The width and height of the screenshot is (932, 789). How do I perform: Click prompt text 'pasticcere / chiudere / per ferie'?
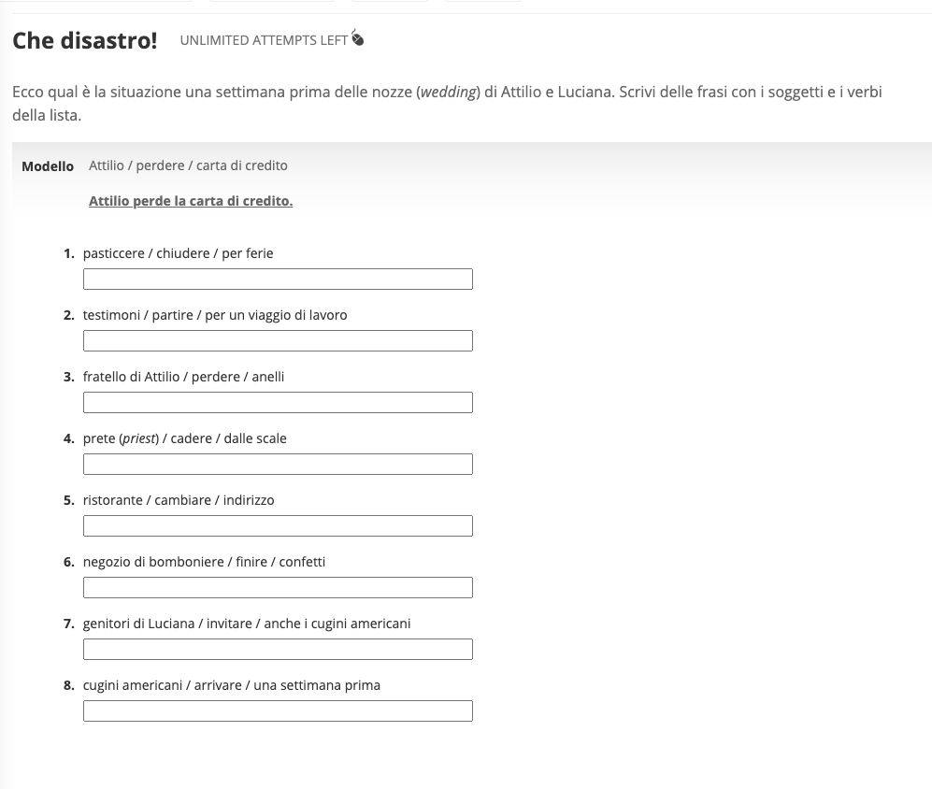pyautogui.click(x=178, y=253)
